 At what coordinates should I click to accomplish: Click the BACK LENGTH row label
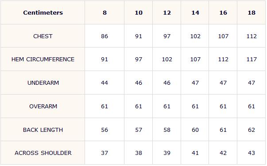[43, 130]
